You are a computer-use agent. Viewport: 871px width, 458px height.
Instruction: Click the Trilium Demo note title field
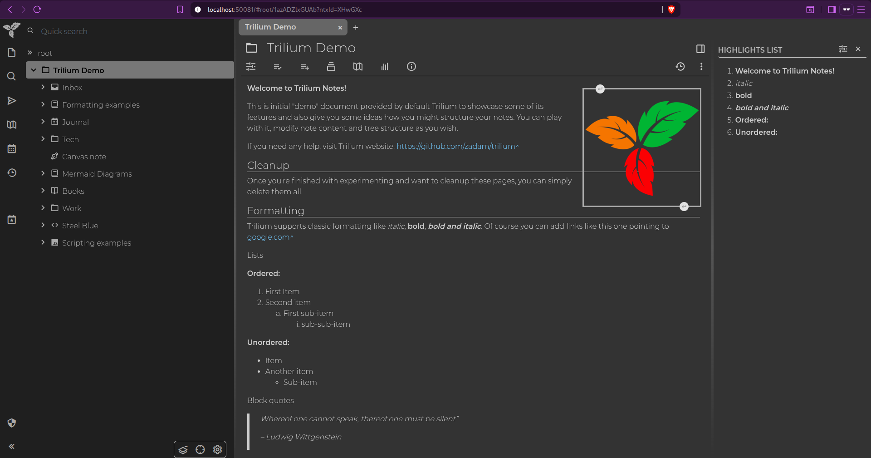point(476,48)
